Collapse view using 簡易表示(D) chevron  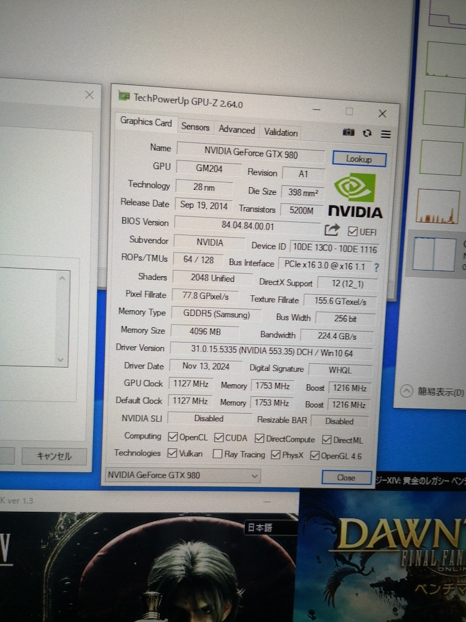(x=406, y=391)
